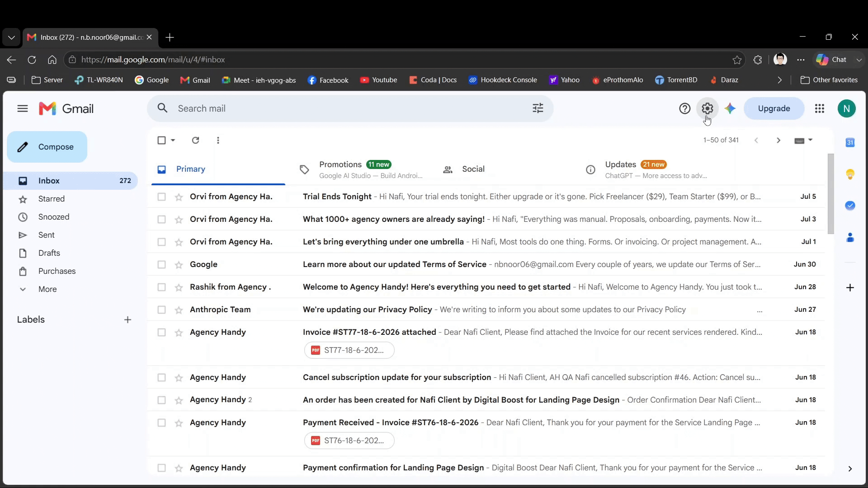Viewport: 868px width, 488px height.
Task: Open the Drafts folder
Action: (x=49, y=253)
